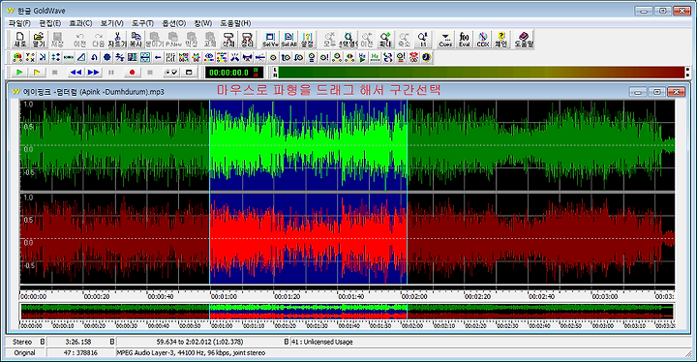The image size is (697, 362).
Task: Open control properties checkmark button
Action: tap(171, 72)
